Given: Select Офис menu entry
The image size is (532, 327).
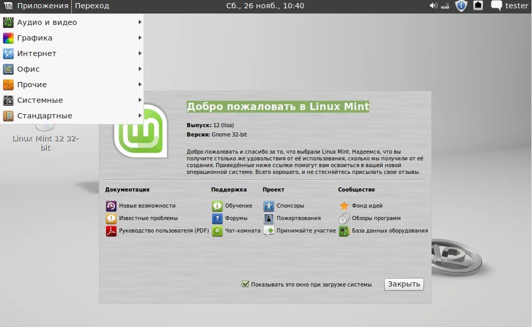Looking at the screenshot, I should point(72,69).
